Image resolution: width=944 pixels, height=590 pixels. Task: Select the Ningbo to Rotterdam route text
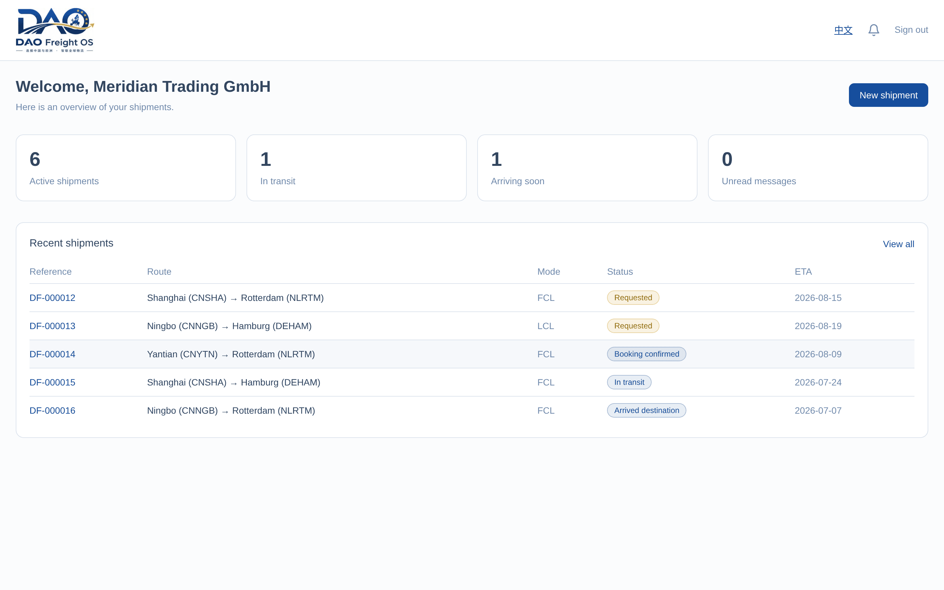coord(231,410)
